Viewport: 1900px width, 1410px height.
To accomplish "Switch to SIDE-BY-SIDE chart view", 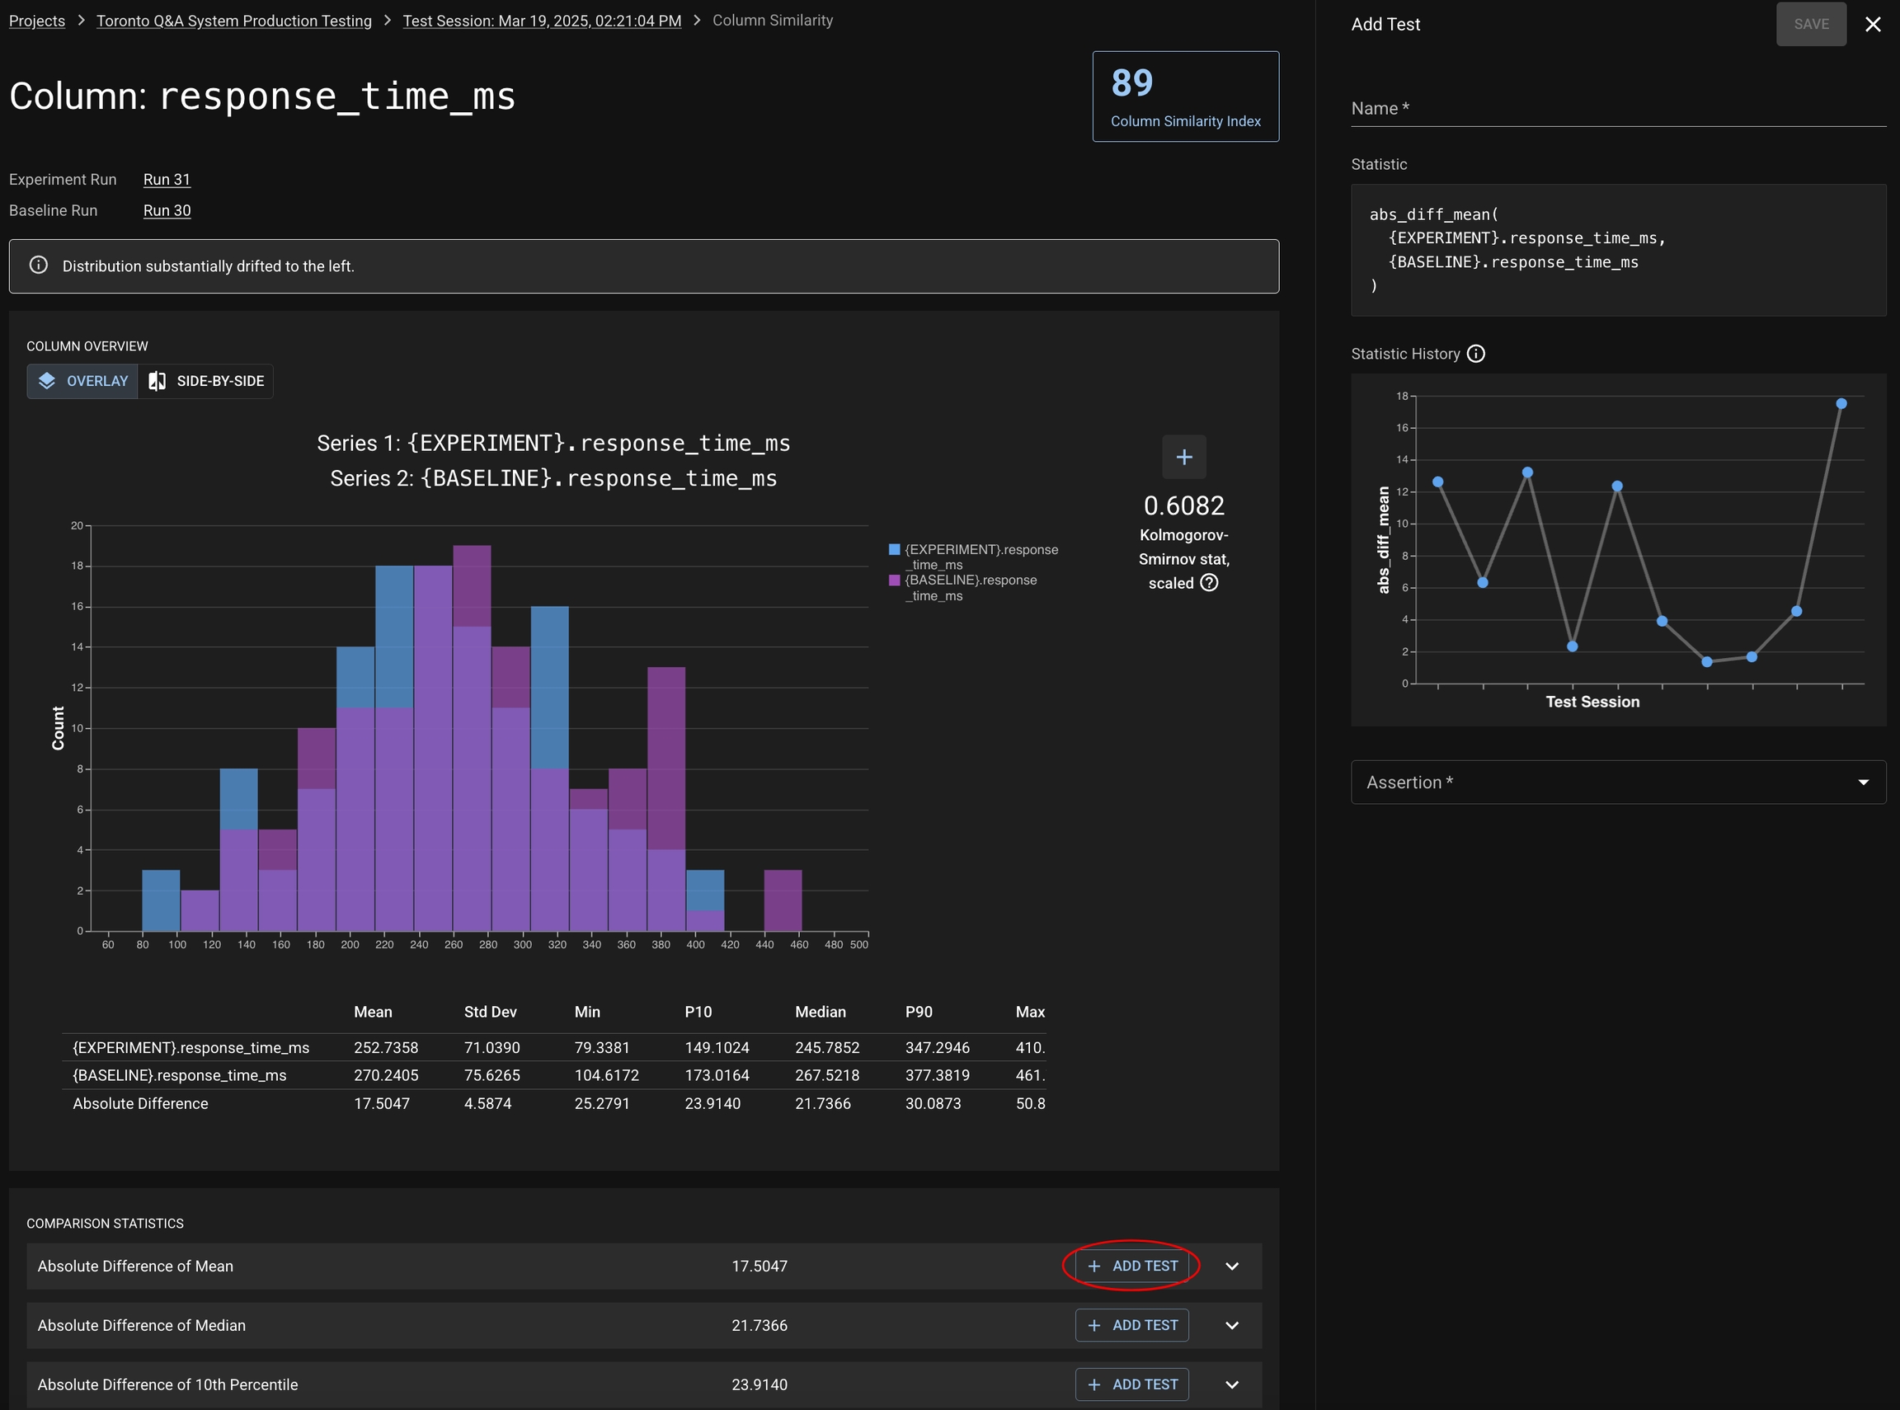I will (x=205, y=381).
